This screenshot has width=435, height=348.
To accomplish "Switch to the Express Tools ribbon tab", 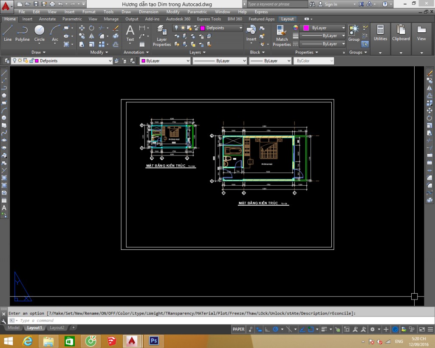I will pos(209,19).
